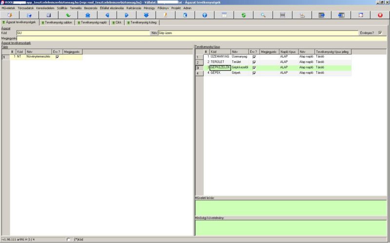Image resolution: width=390 pixels, height=243 pixels.
Task: Switch to Tevékenység sablon tab
Action: [58, 22]
